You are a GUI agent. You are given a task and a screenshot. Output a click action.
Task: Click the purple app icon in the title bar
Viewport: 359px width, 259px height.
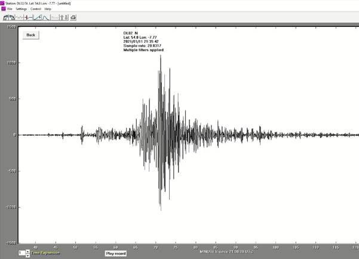(2, 3)
